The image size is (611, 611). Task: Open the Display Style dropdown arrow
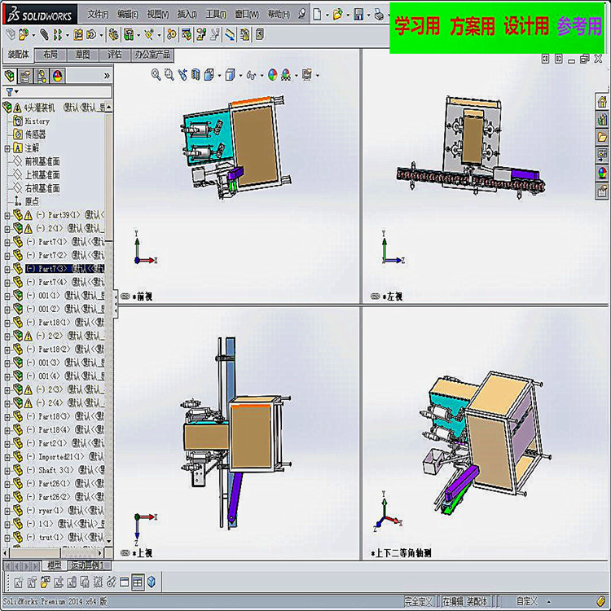(x=240, y=76)
